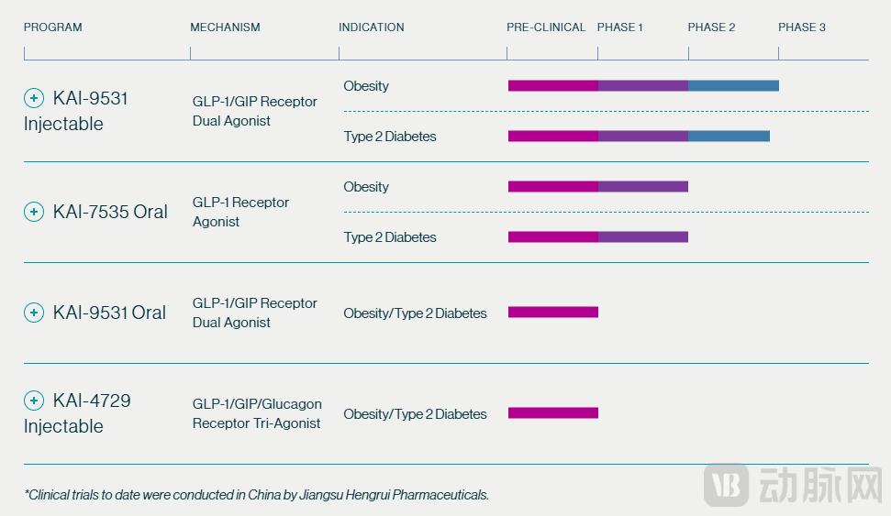Click GLP-1/GIP/Glucagon Receptor Tri-Agonist mechanism text
The image size is (891, 516).
pyautogui.click(x=257, y=413)
